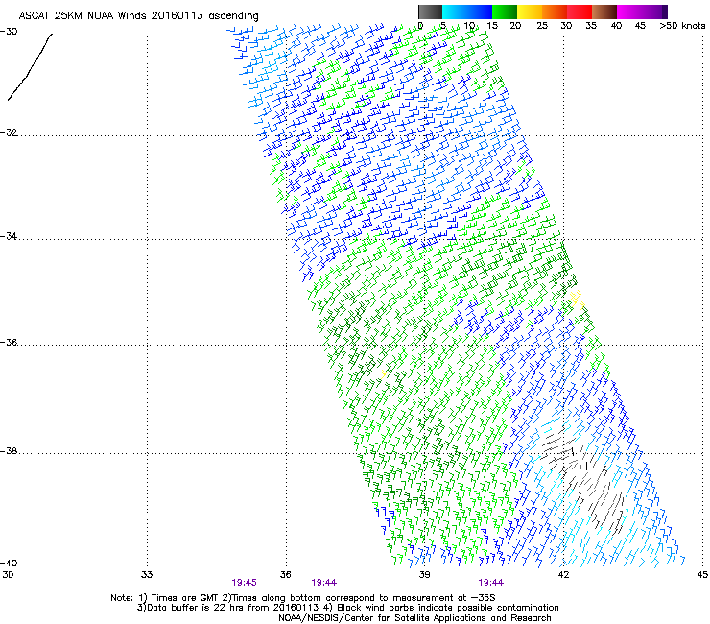
Task: Click the '-30' latitude axis label
Action: pyautogui.click(x=9, y=32)
